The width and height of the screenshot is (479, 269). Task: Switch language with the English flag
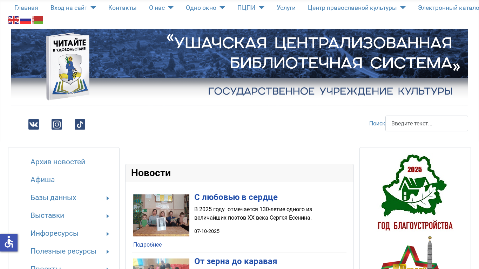(x=14, y=20)
